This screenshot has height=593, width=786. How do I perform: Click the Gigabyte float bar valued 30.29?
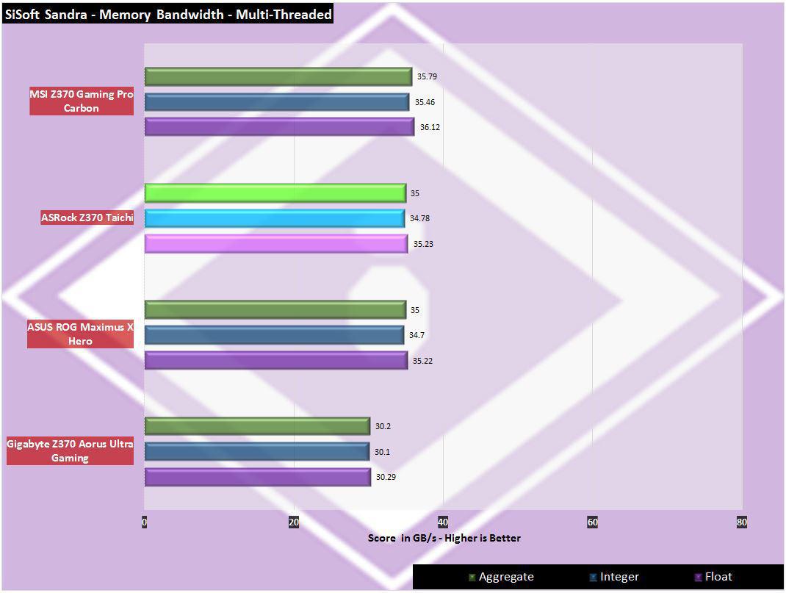coord(258,477)
